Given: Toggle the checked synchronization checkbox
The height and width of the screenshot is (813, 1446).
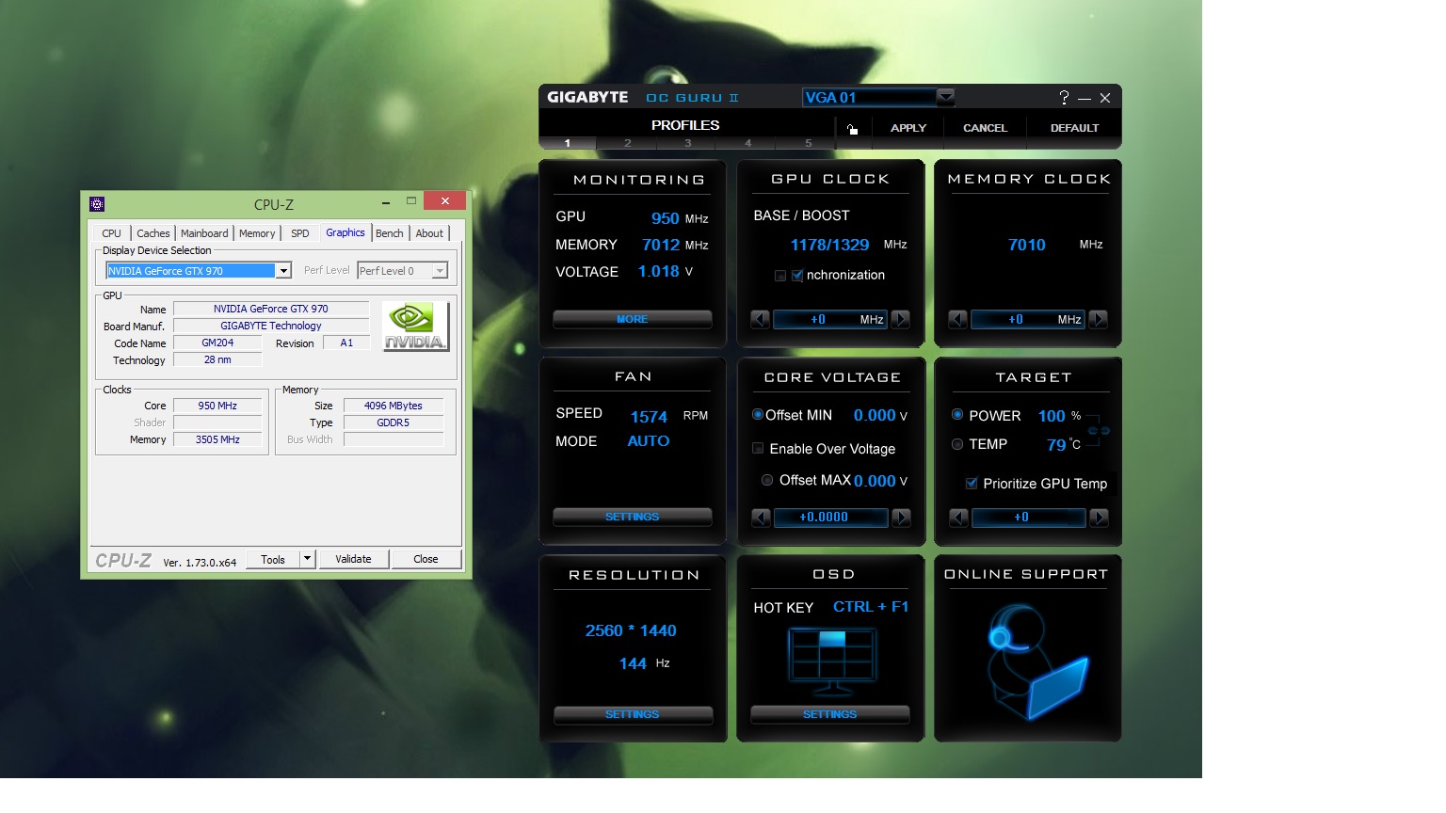Looking at the screenshot, I should [797, 276].
